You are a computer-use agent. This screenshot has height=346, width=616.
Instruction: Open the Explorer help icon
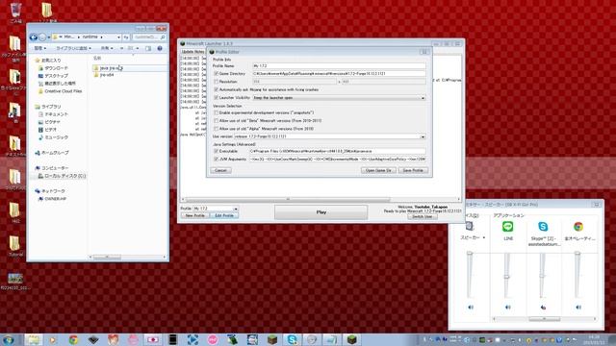pos(160,48)
